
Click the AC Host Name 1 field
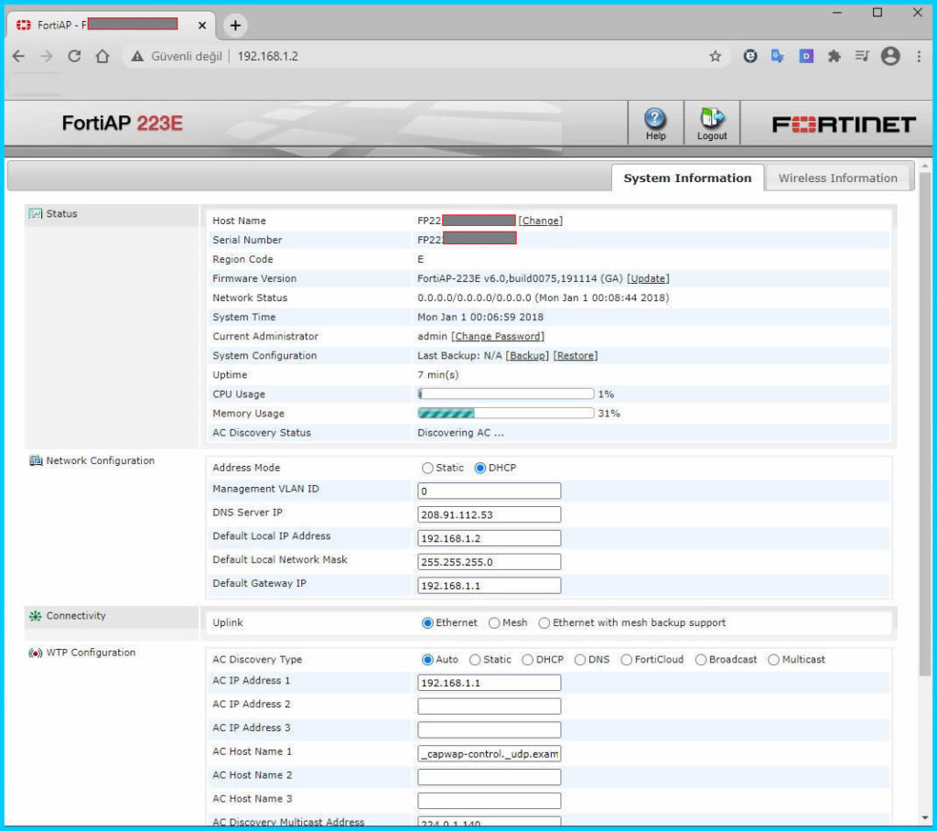point(489,753)
